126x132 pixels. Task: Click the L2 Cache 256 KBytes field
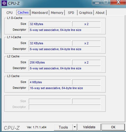[50, 62]
